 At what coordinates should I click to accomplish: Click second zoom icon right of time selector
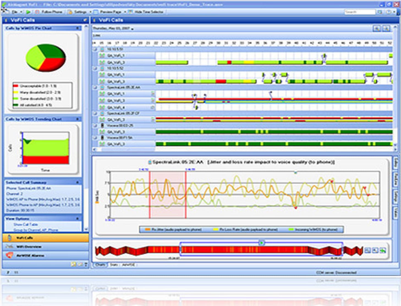[375, 250]
